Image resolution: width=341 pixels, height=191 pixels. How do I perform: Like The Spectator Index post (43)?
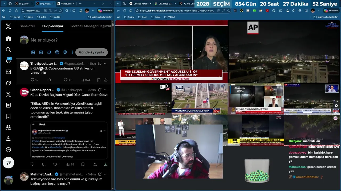pos(68,80)
